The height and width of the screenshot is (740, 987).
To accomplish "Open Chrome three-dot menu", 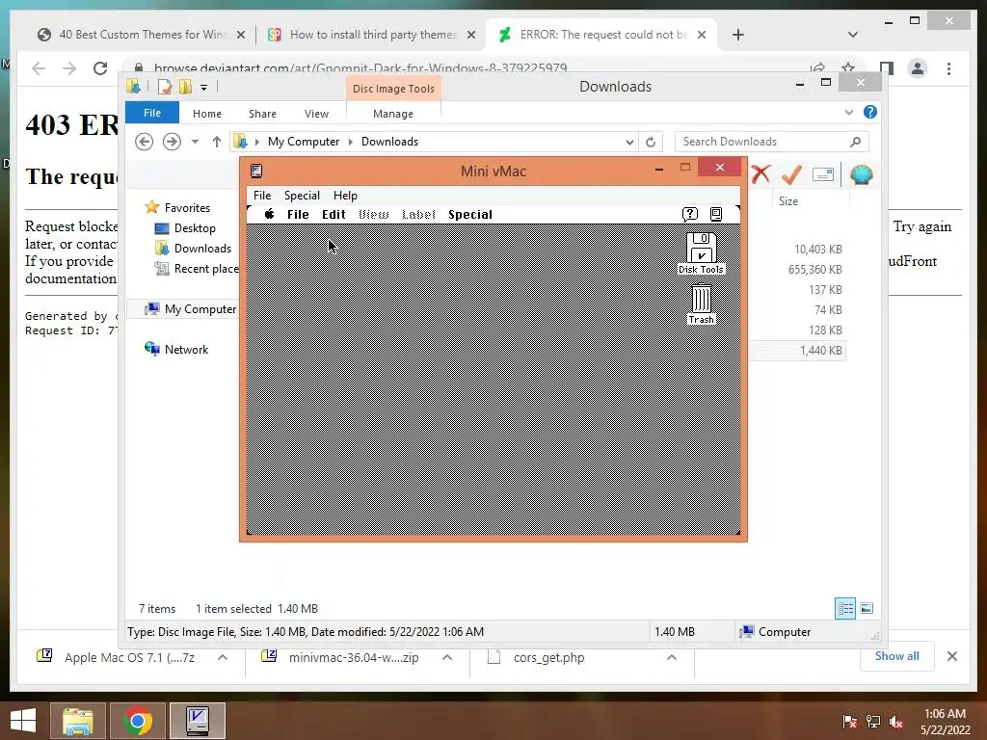I will tap(948, 68).
